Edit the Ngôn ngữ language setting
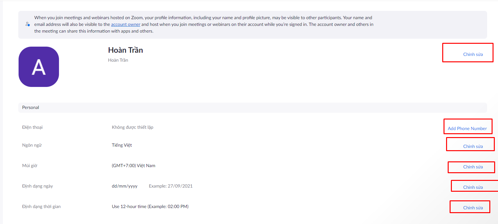Image resolution: width=498 pixels, height=224 pixels. coord(473,146)
